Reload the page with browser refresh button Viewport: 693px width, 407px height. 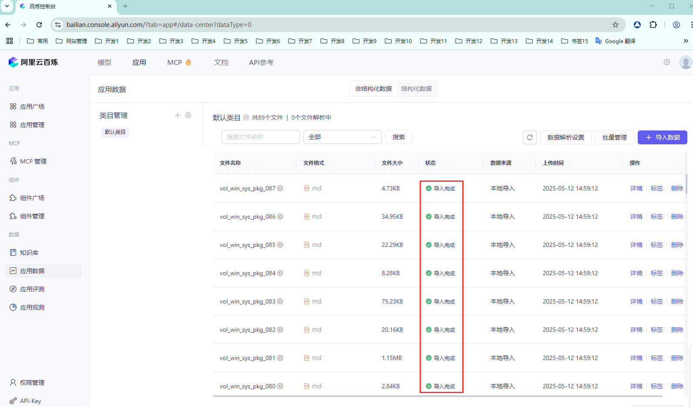39,25
